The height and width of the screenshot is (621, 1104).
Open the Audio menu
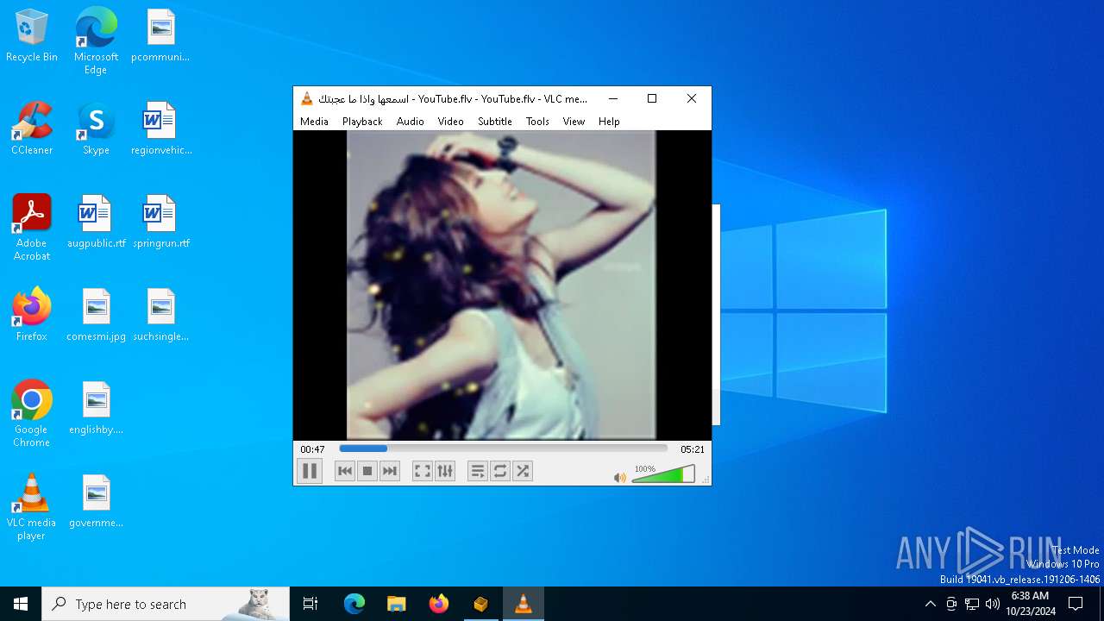click(x=411, y=122)
